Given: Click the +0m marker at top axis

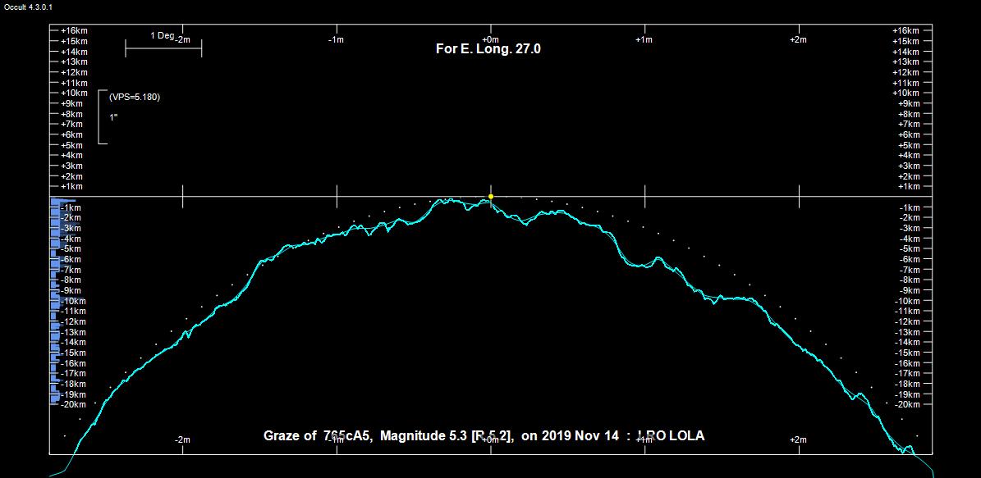Looking at the screenshot, I should 489,39.
